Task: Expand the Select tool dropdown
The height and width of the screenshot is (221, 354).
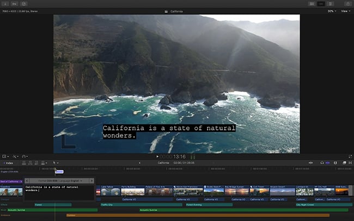Action: point(56,163)
